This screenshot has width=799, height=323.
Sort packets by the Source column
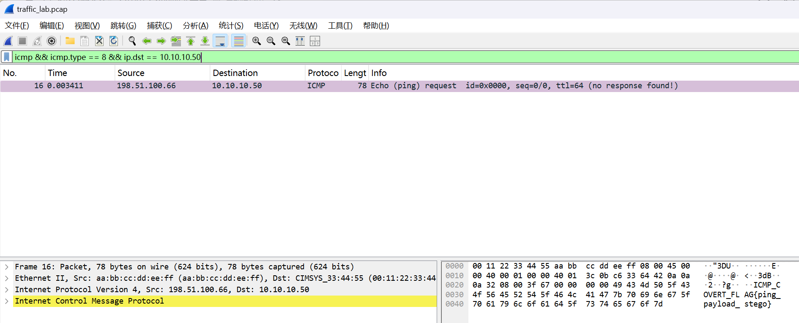tap(162, 73)
